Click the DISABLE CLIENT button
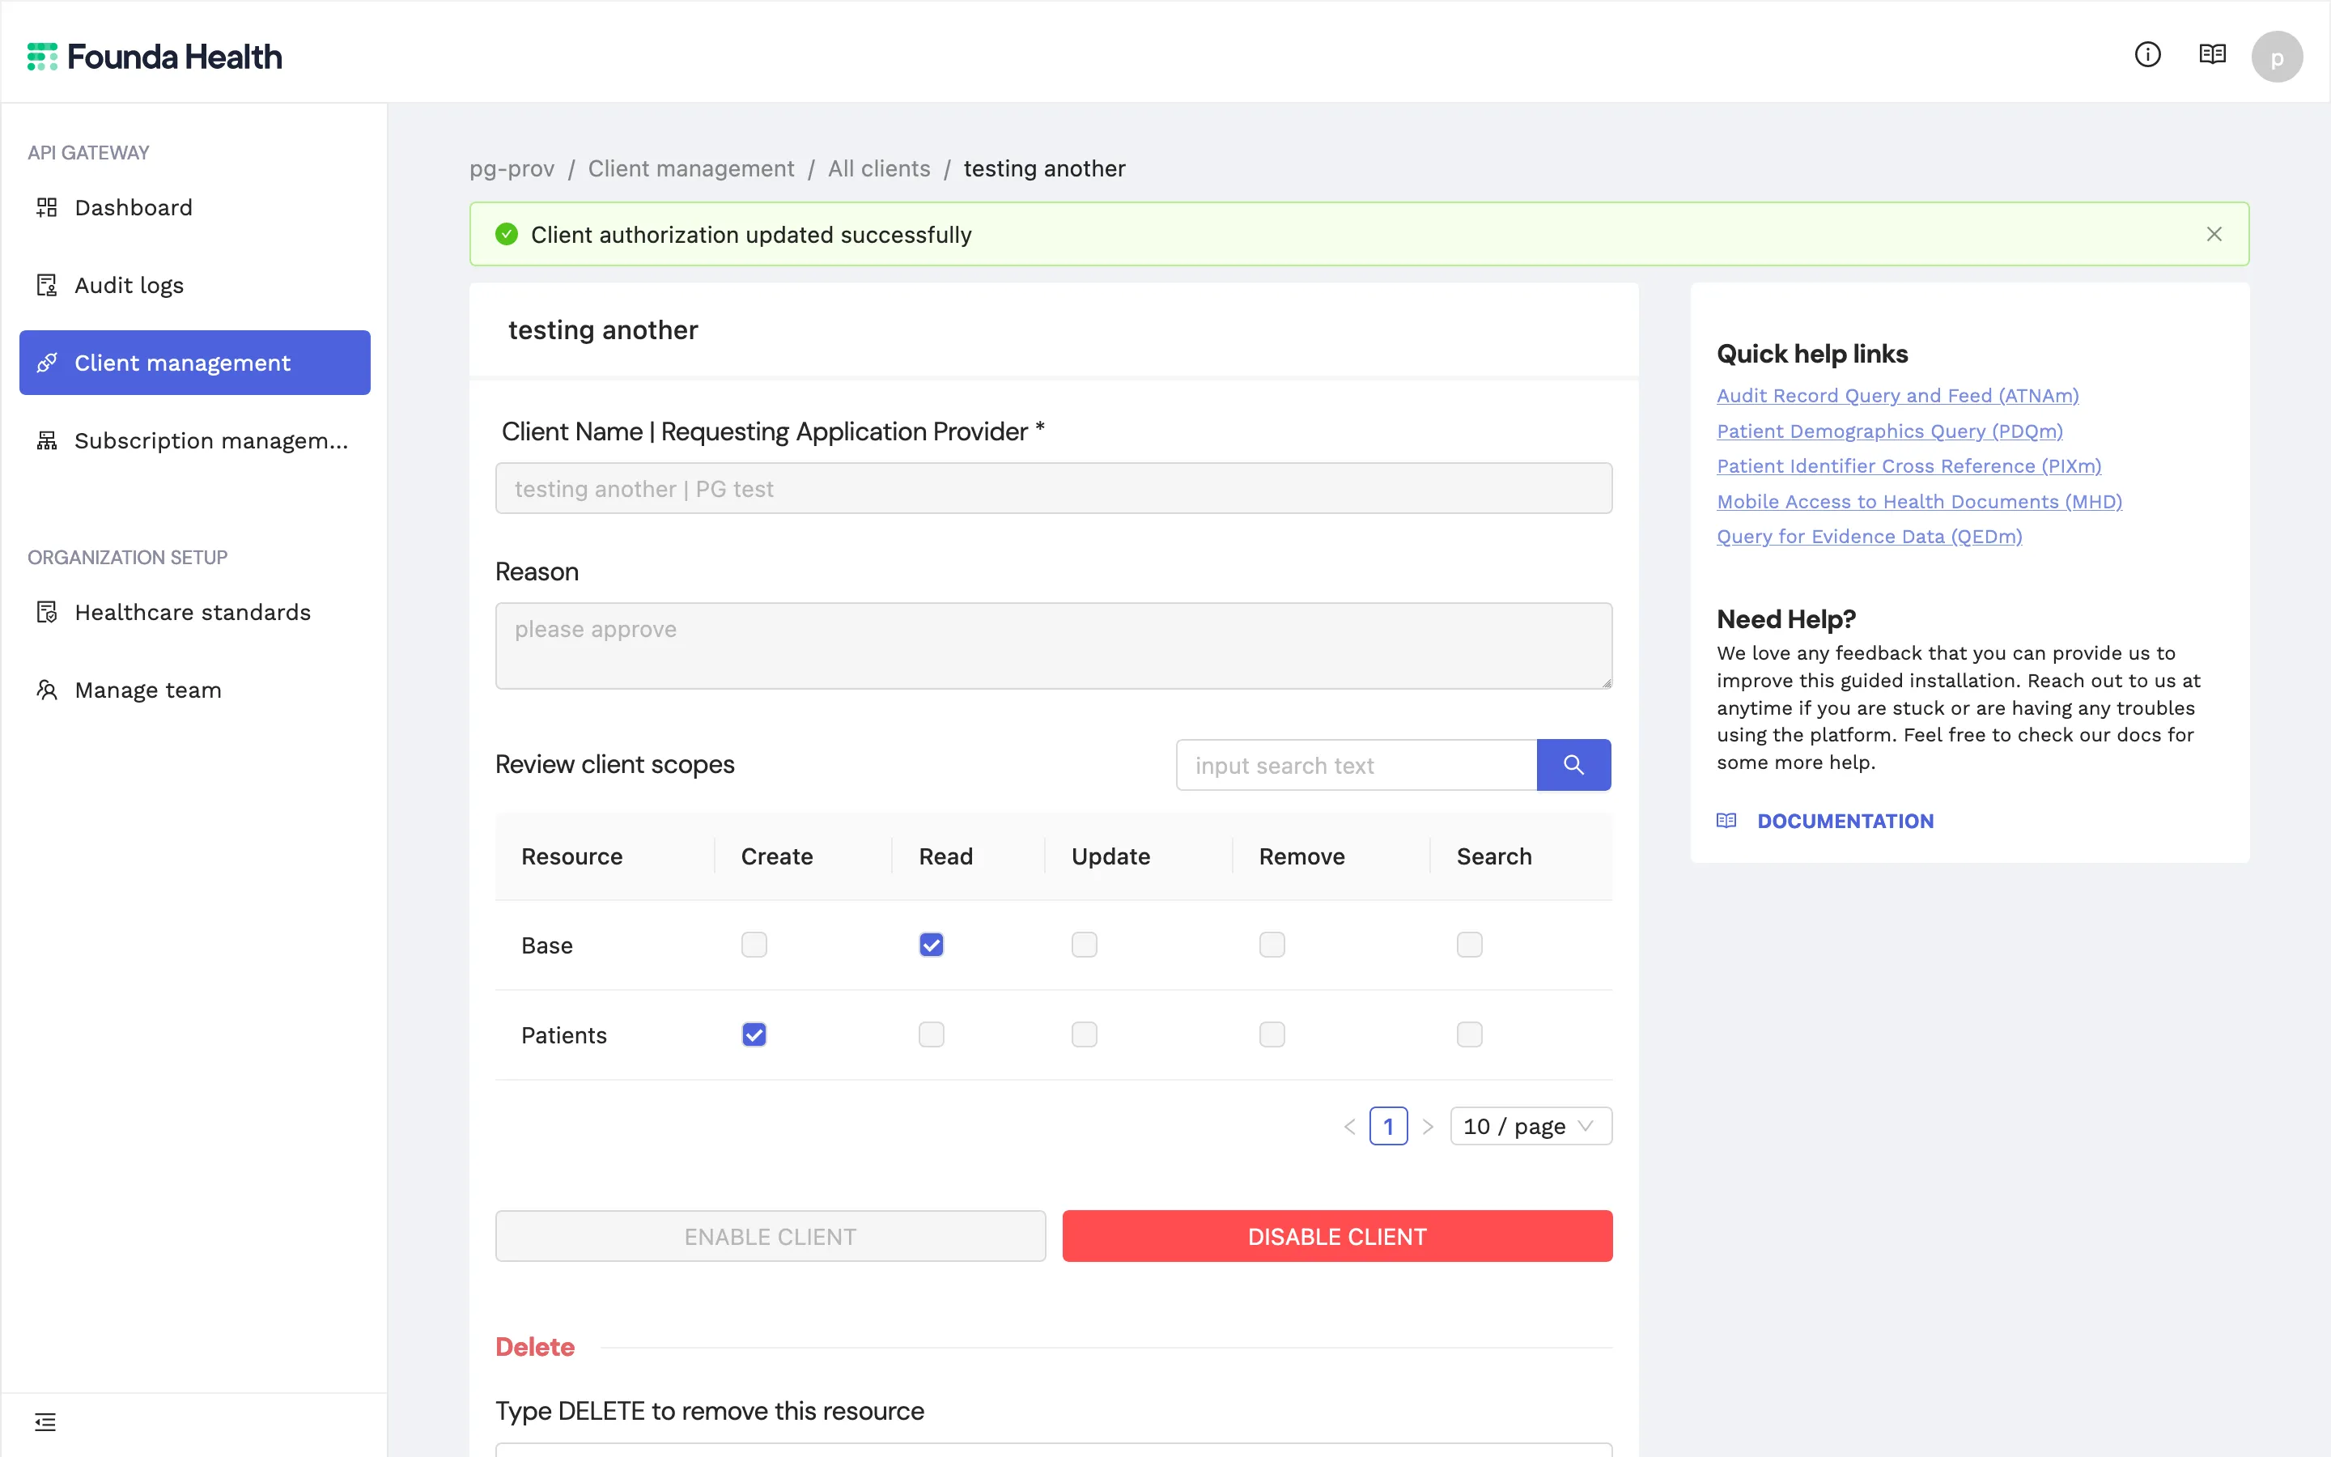This screenshot has width=2331, height=1457. click(1337, 1236)
